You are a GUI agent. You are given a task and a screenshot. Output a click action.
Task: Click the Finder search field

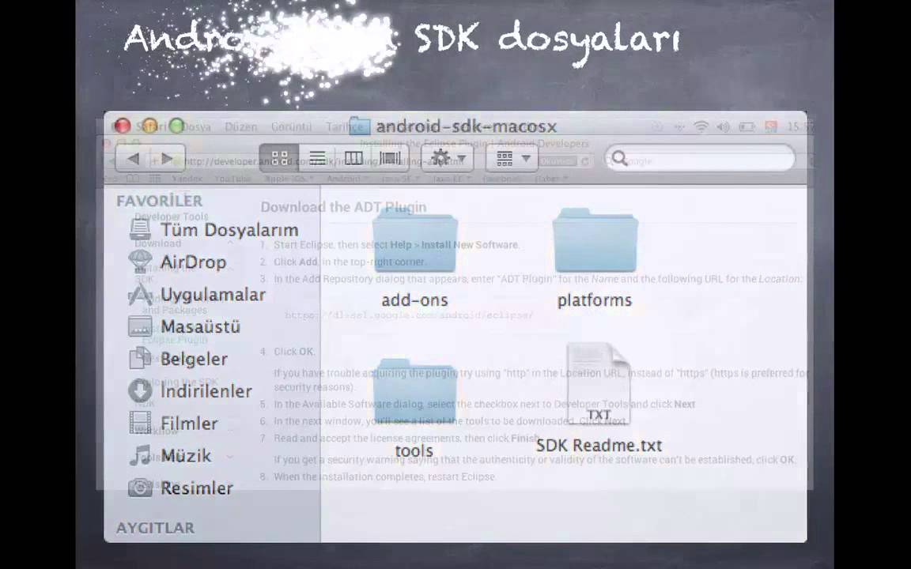[x=700, y=158]
